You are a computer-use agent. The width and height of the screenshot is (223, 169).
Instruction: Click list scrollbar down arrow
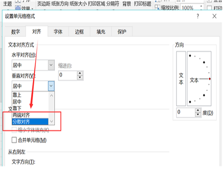pos(51,121)
